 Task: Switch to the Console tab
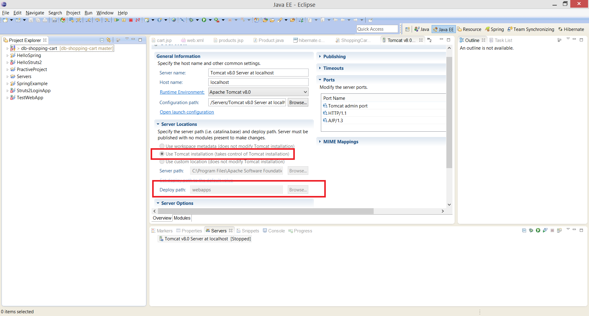274,231
